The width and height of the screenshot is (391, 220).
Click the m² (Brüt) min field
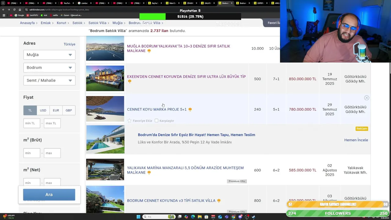tap(32, 153)
